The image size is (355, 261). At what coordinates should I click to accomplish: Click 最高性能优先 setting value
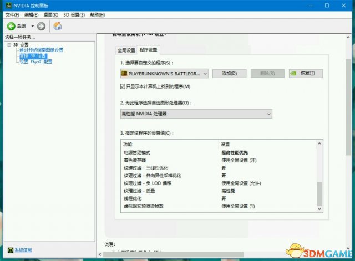pos(235,152)
